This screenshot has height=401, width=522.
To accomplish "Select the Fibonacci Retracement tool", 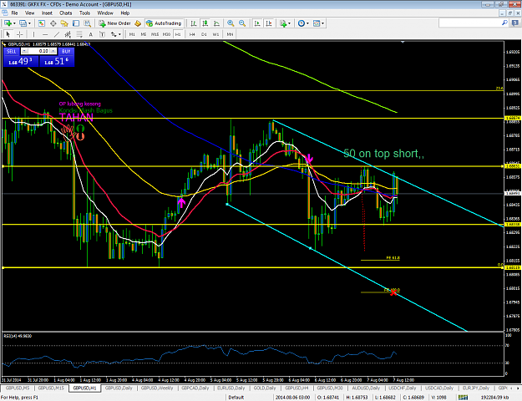I will tap(79, 34).
